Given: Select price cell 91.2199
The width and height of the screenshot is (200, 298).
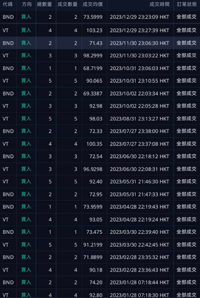Looking at the screenshot, I should pos(93,245).
